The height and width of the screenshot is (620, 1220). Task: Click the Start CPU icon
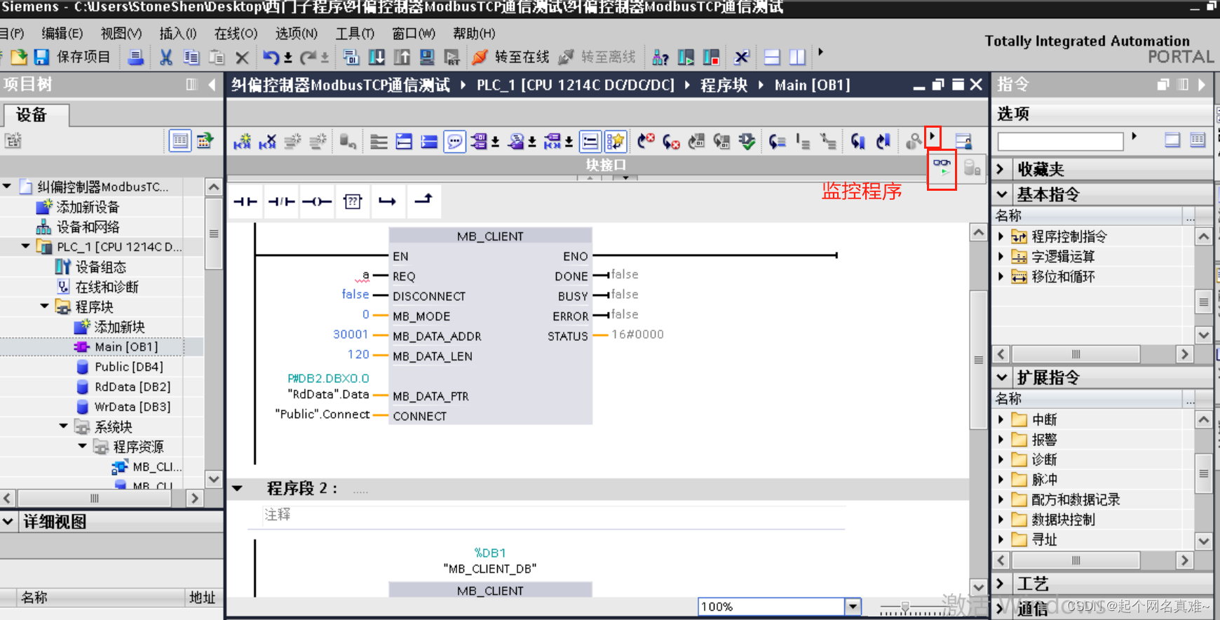click(x=686, y=58)
